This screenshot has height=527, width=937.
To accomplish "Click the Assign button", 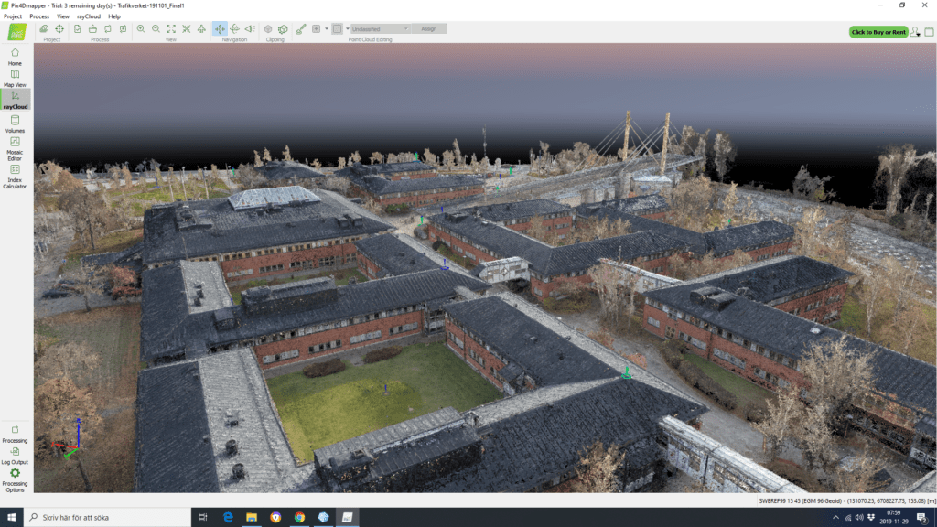I will point(429,28).
